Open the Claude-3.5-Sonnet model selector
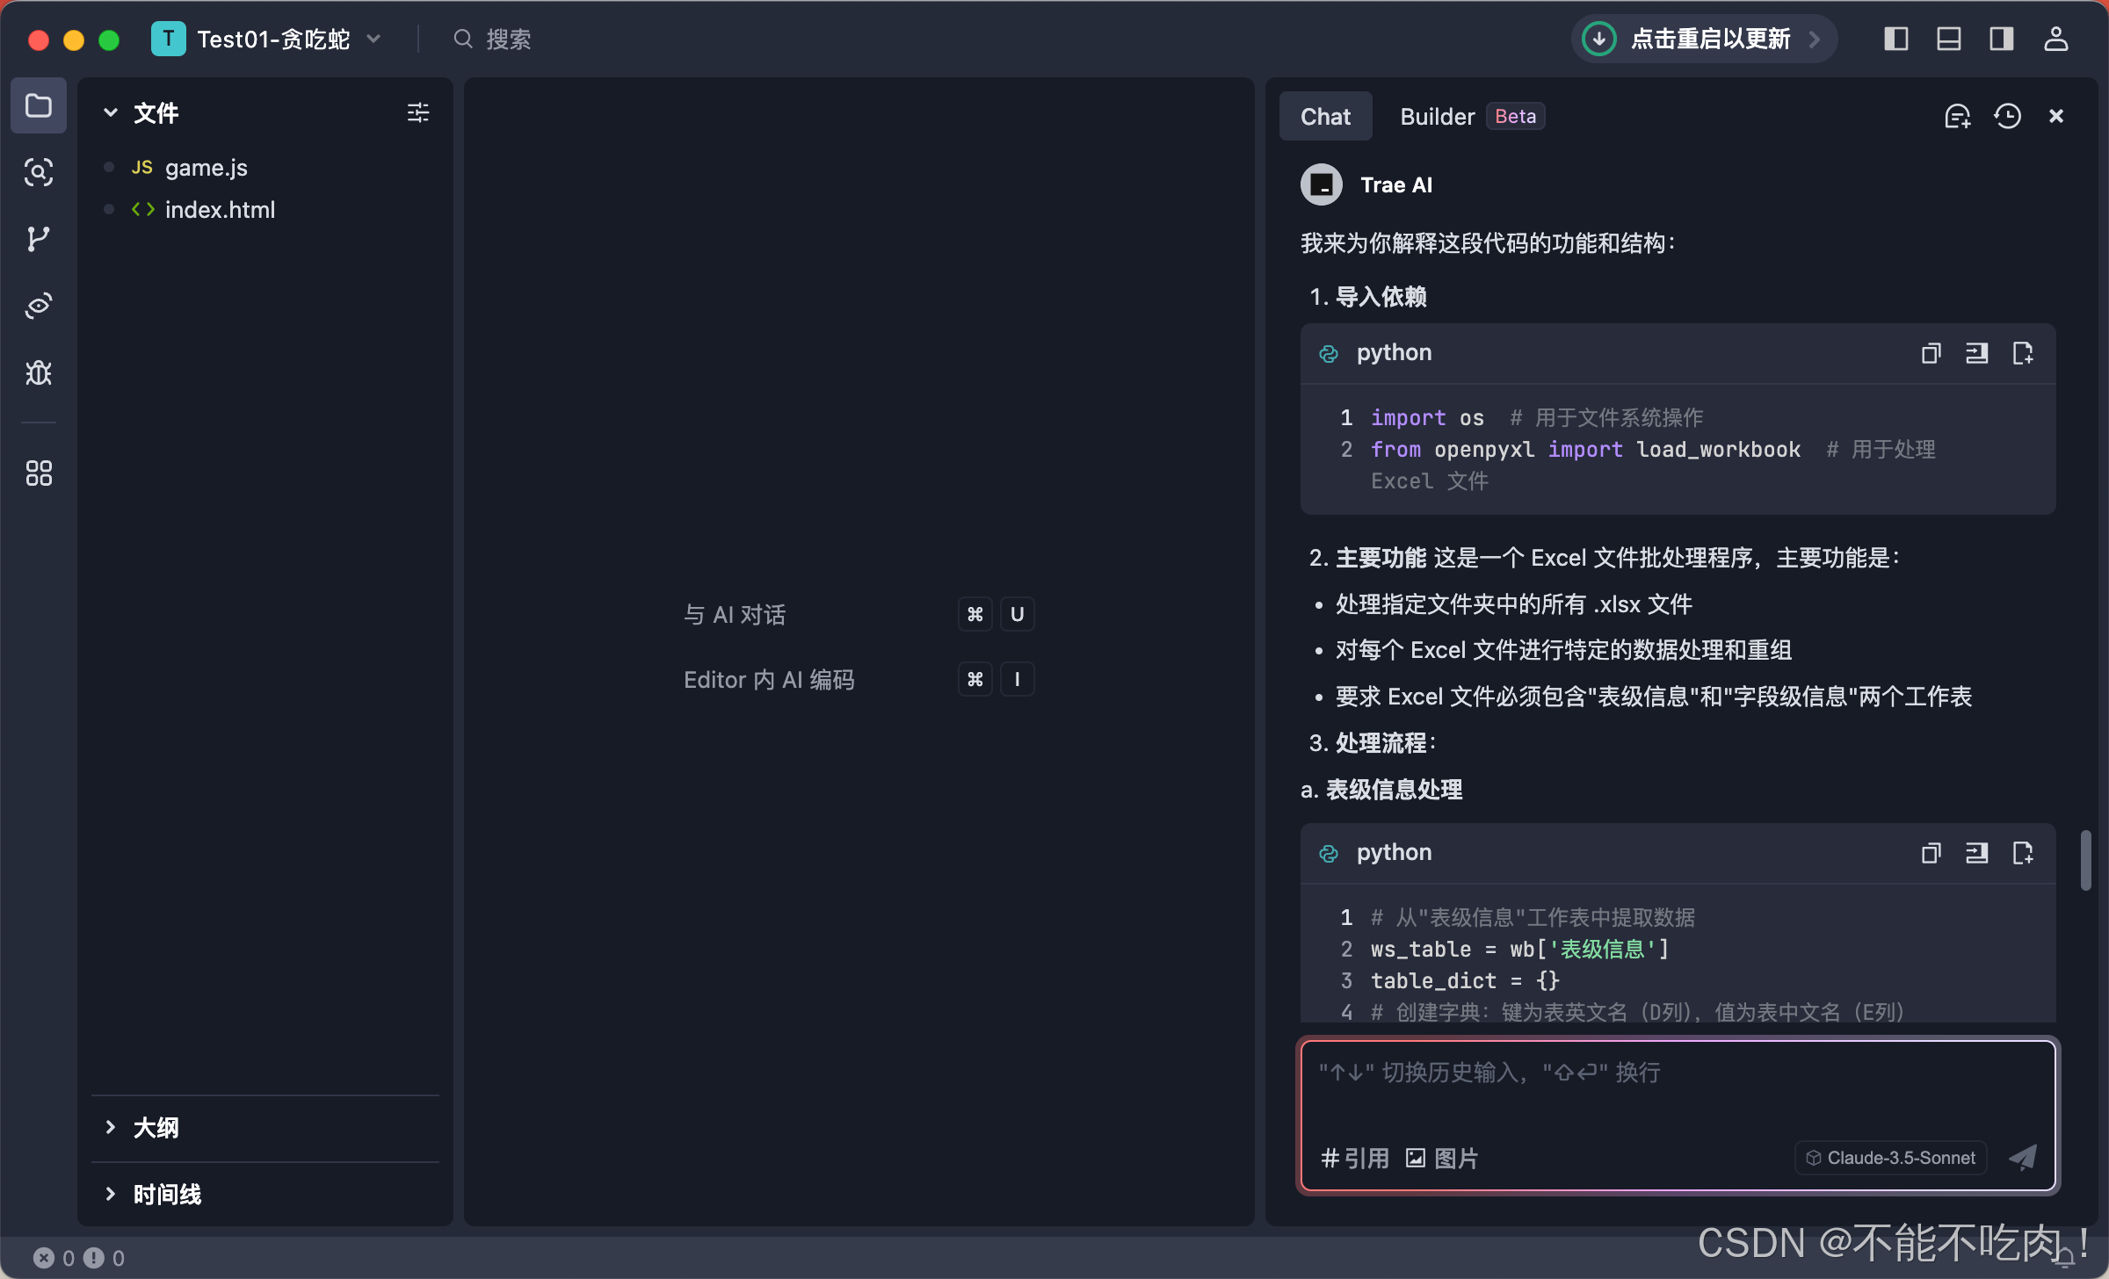 1890,1158
